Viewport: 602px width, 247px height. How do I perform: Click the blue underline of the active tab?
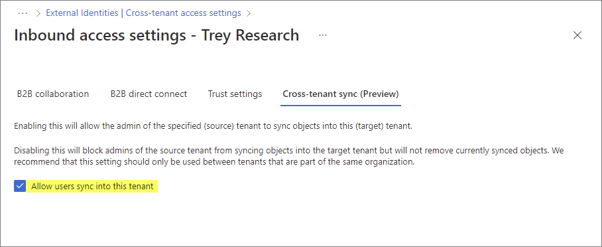click(x=341, y=106)
